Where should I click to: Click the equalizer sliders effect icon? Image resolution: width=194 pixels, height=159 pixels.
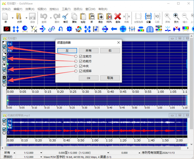point(132,29)
